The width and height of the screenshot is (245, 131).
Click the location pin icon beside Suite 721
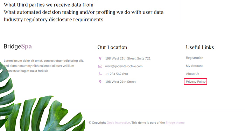100,58
